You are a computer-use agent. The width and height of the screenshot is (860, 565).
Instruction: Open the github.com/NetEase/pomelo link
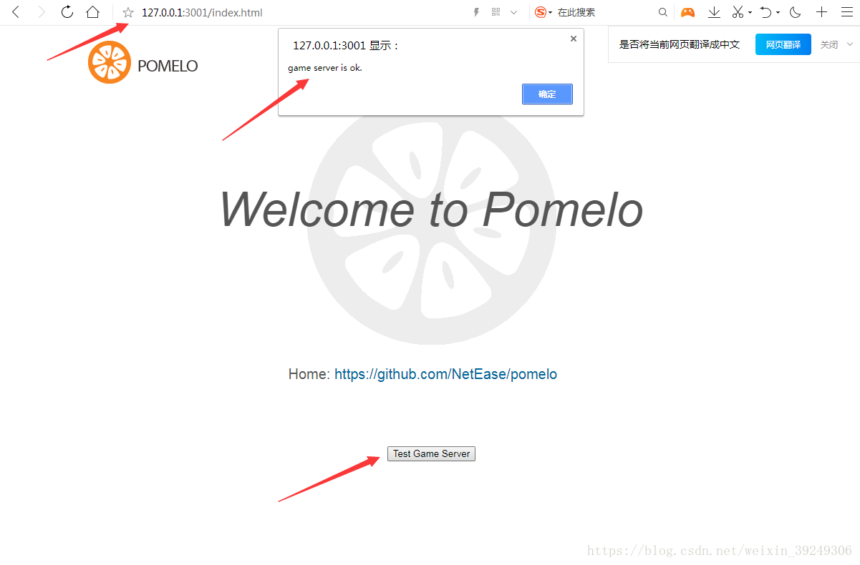[445, 374]
